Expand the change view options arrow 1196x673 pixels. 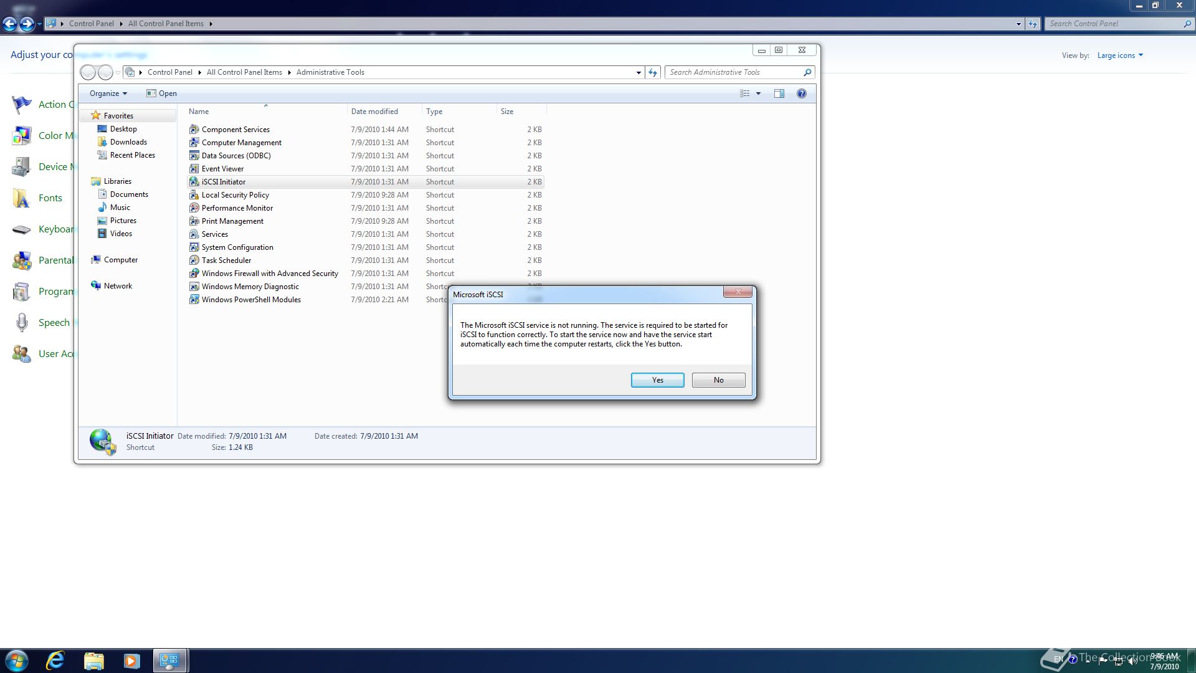758,93
